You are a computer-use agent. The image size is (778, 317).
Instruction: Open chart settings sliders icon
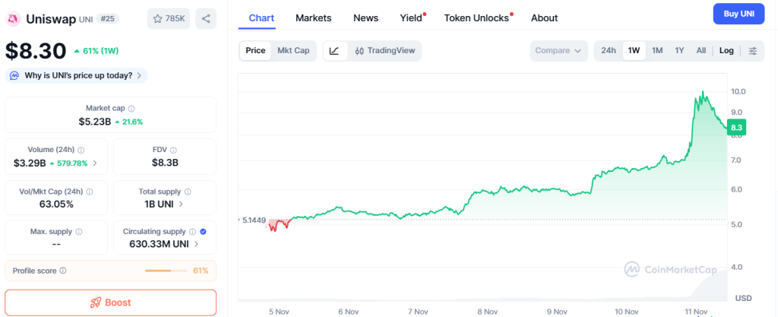pyautogui.click(x=753, y=51)
